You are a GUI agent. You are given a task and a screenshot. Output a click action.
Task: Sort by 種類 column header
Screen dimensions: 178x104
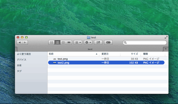tap(153, 54)
